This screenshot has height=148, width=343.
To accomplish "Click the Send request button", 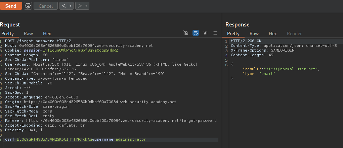I will pyautogui.click(x=11, y=6).
